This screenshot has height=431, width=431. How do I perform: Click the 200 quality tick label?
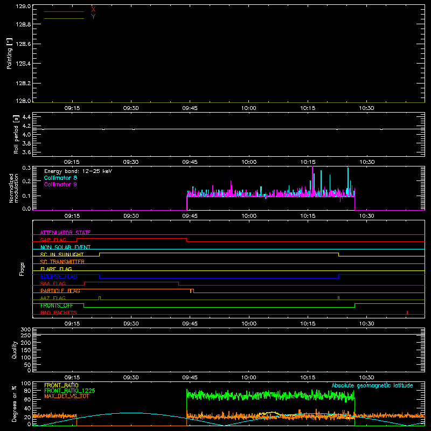[25, 343]
